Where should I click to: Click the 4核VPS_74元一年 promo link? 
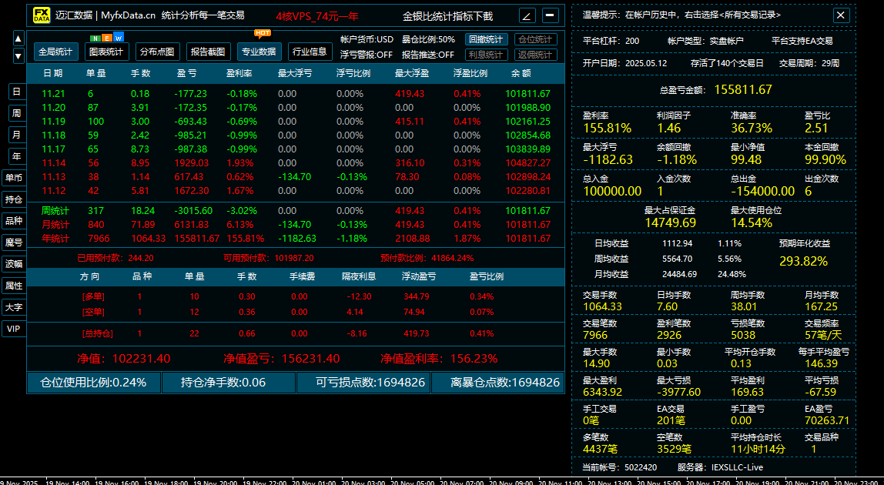316,16
